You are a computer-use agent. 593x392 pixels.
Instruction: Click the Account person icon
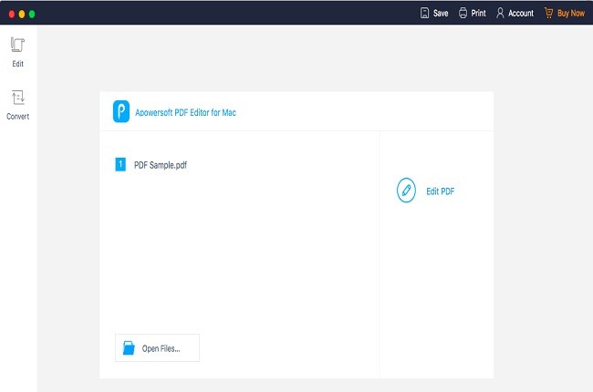tap(501, 14)
